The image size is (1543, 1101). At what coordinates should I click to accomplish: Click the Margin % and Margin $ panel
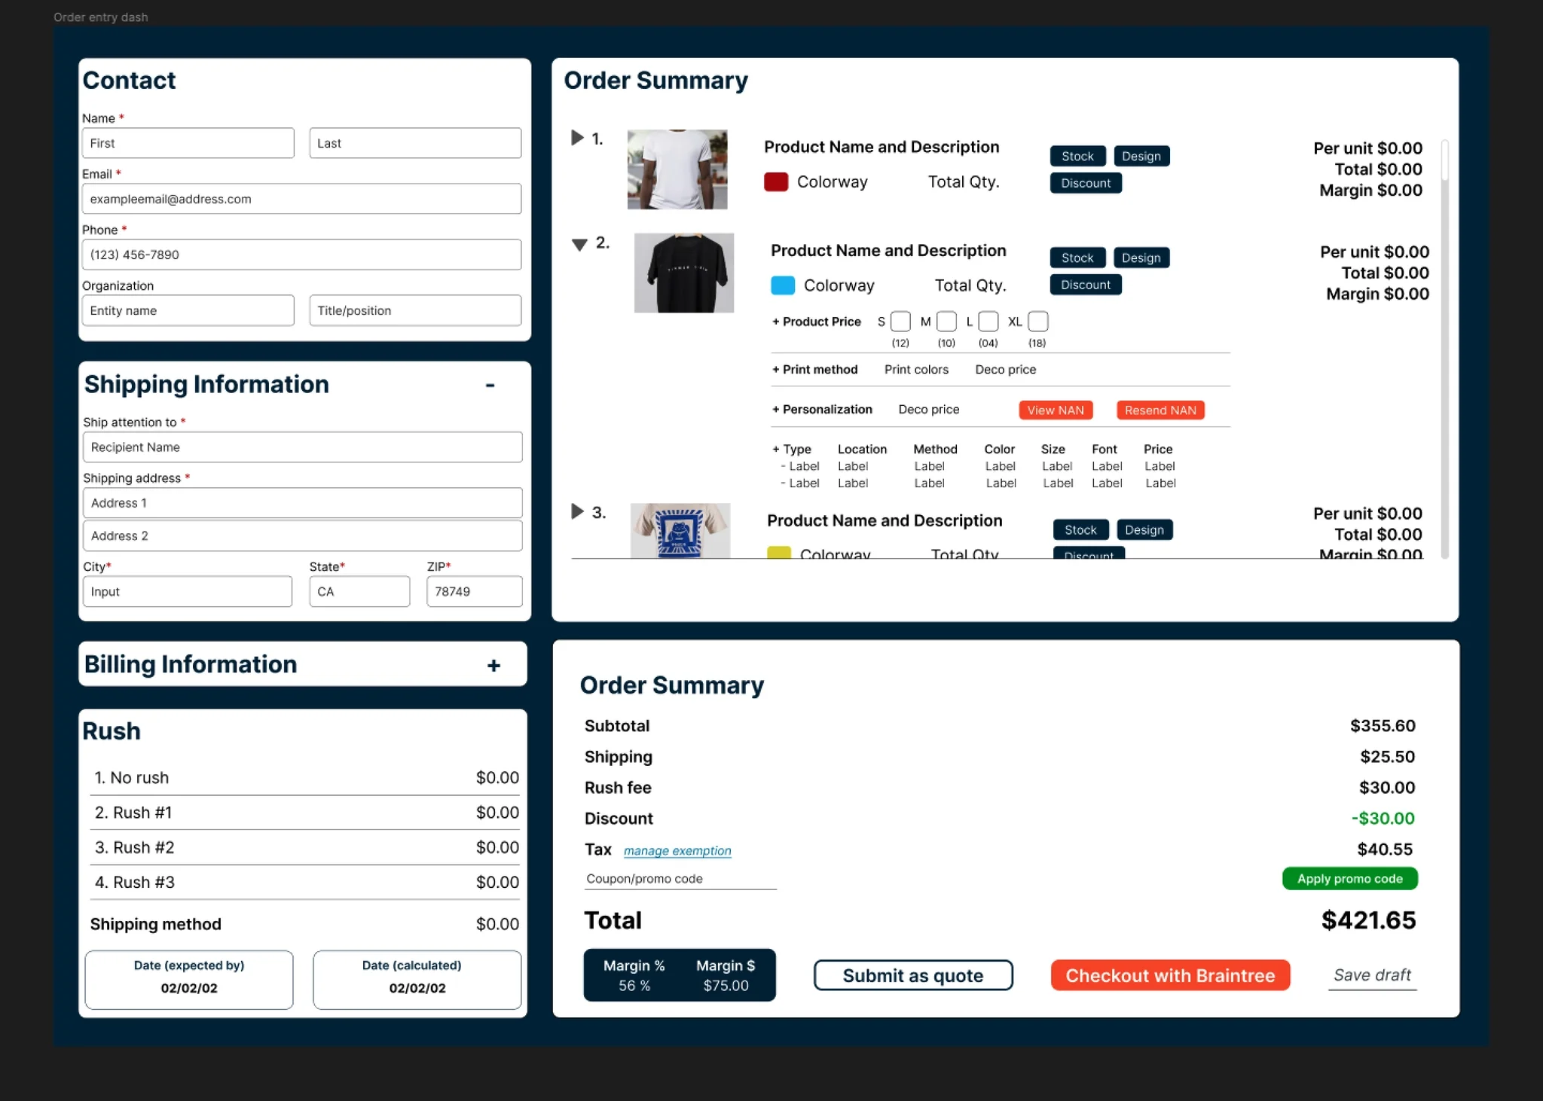(680, 974)
